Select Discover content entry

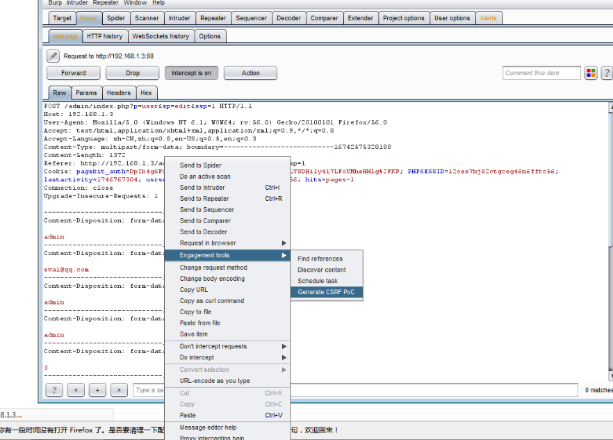click(x=327, y=270)
